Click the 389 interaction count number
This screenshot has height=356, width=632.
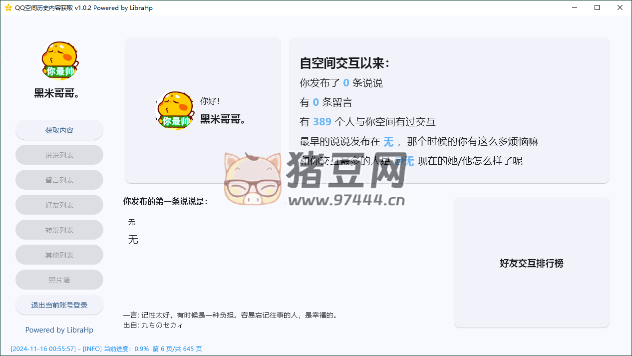pos(322,122)
